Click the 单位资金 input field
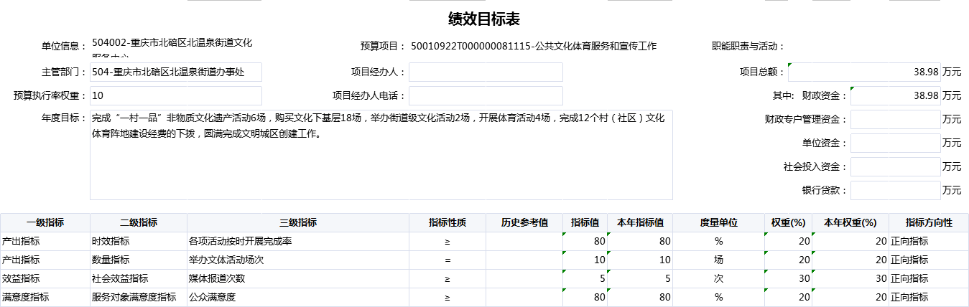969x307 pixels. tap(895, 143)
